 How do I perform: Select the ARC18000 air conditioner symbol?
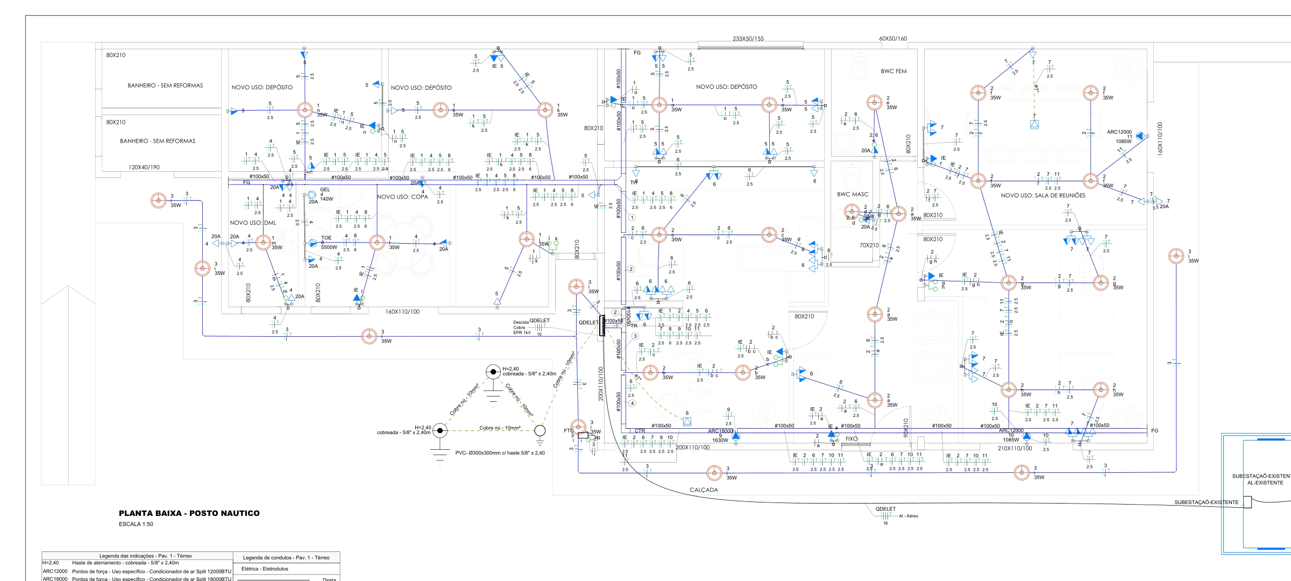point(735,436)
